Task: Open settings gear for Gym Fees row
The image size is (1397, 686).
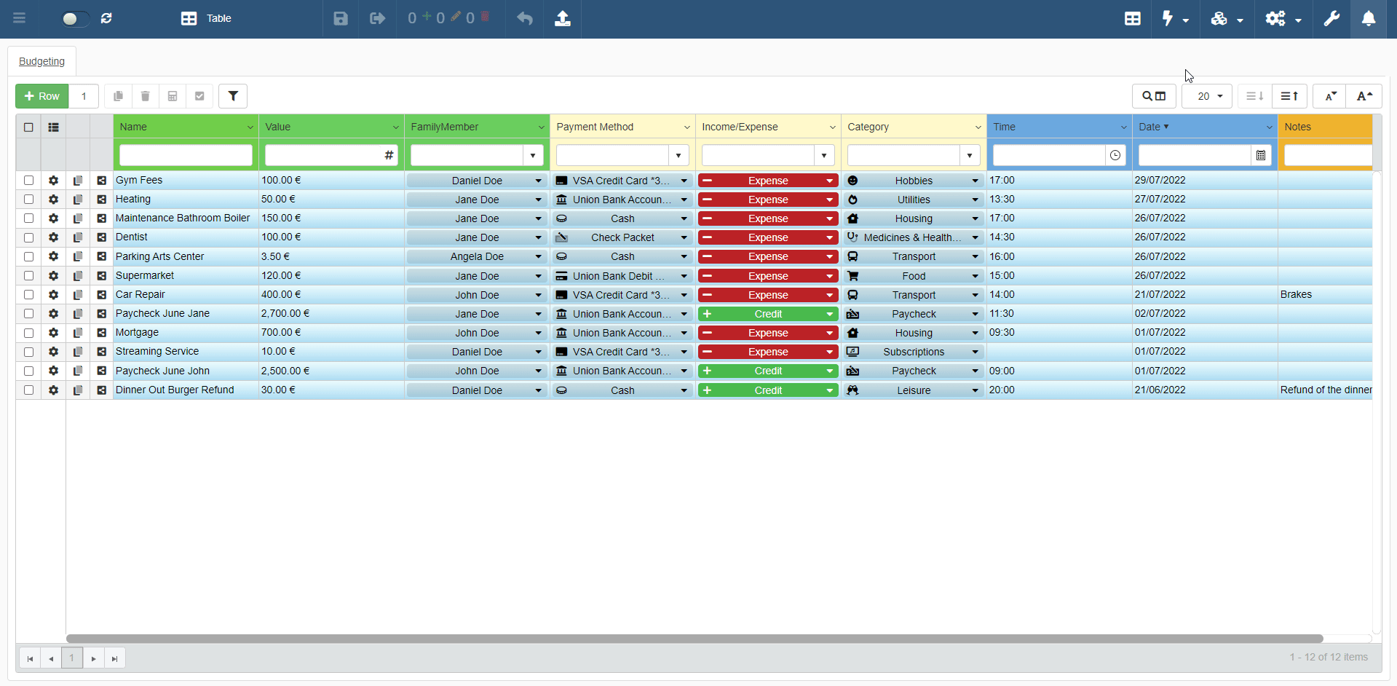Action: (x=53, y=181)
